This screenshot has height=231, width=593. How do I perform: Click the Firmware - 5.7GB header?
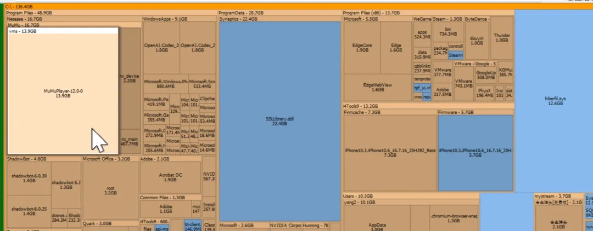(475, 112)
